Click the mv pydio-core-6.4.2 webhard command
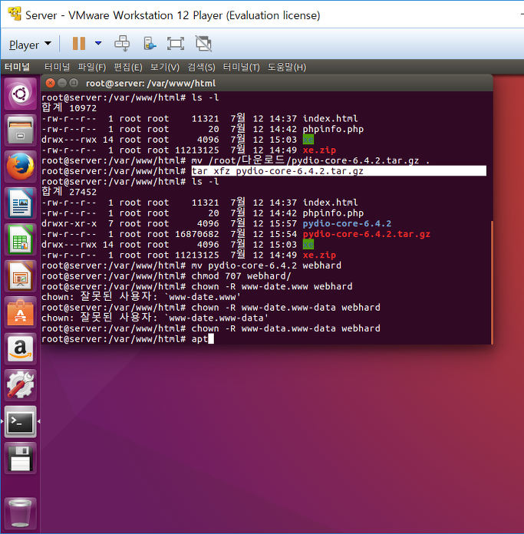Image resolution: width=524 pixels, height=534 pixels. pyautogui.click(x=266, y=265)
